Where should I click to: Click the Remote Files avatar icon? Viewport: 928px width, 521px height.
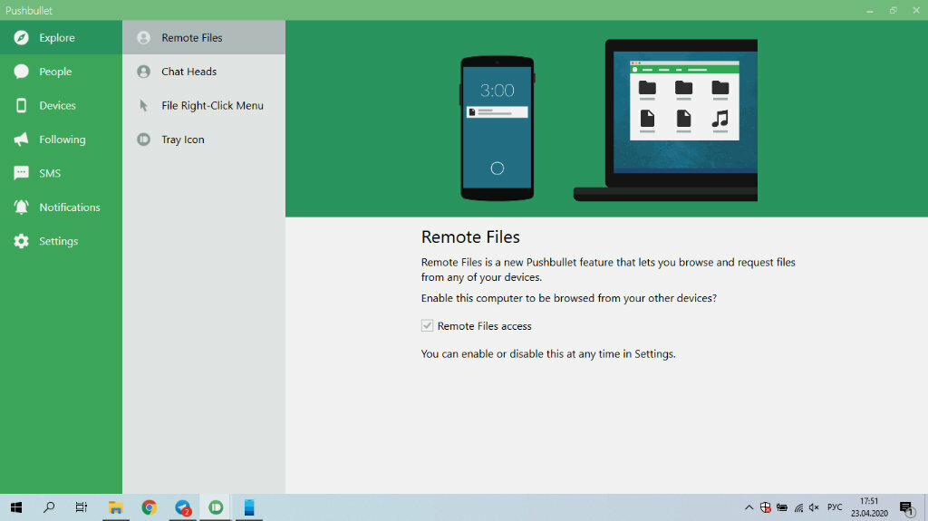(x=143, y=38)
